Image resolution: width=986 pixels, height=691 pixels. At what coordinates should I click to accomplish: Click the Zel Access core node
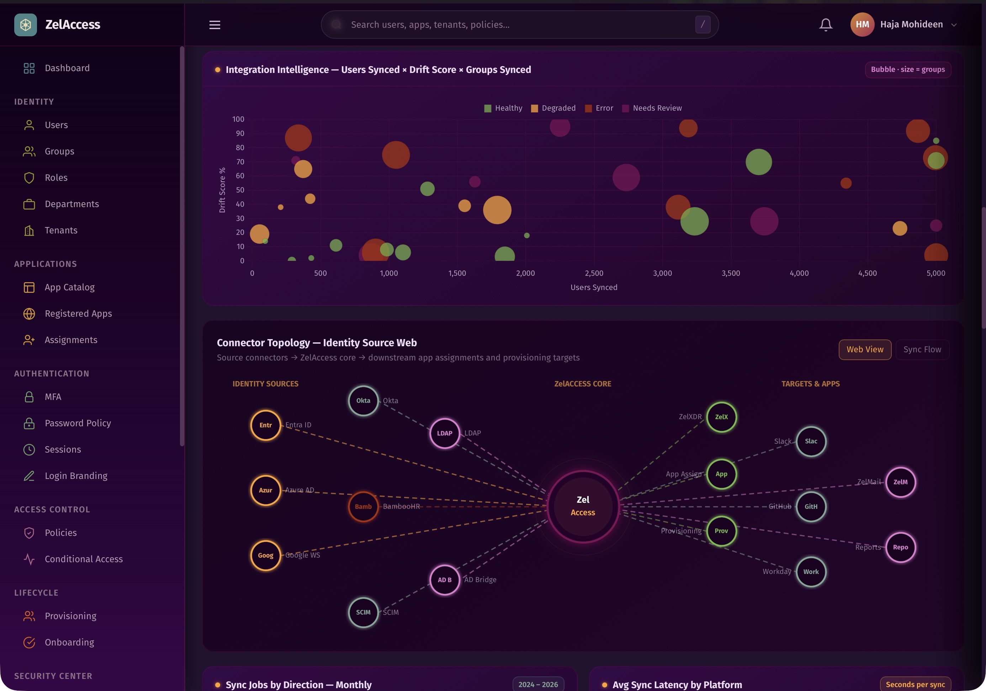click(583, 506)
